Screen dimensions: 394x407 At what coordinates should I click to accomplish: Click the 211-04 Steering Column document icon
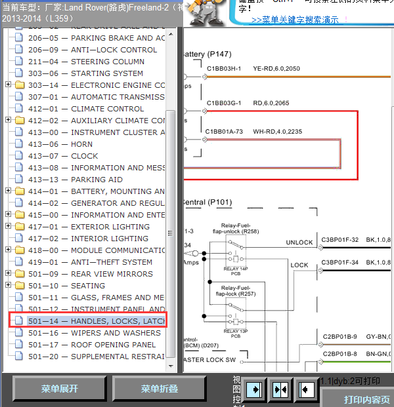pyautogui.click(x=19, y=61)
